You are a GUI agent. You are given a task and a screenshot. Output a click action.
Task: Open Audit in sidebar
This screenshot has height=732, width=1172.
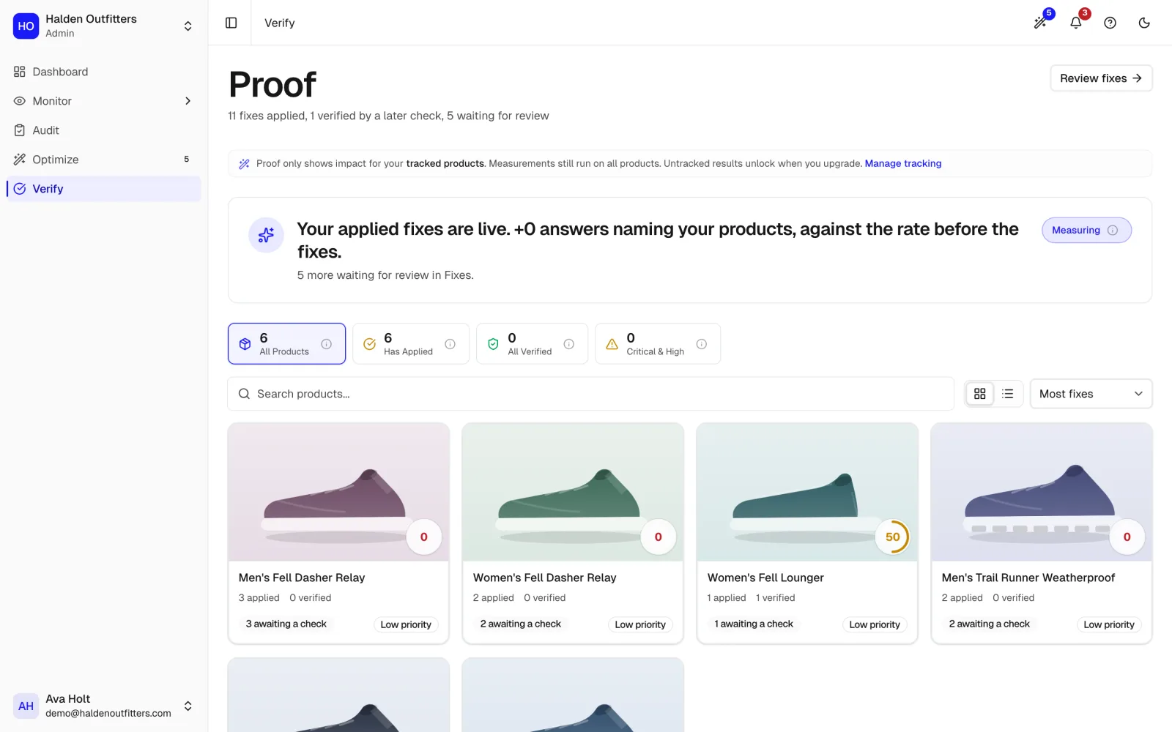pyautogui.click(x=103, y=130)
